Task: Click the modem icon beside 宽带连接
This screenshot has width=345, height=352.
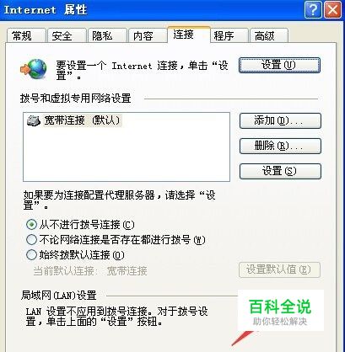Action: pos(34,120)
